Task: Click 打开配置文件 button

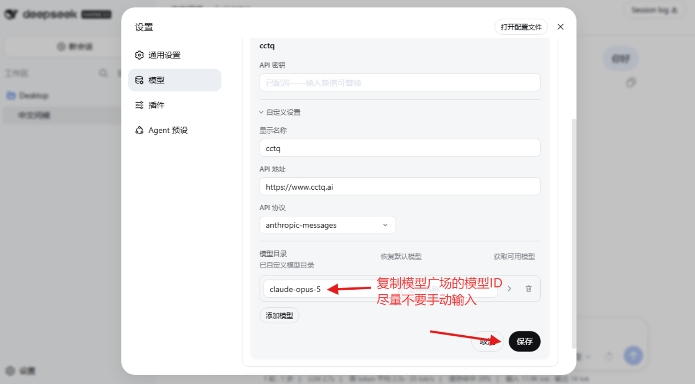Action: click(521, 27)
